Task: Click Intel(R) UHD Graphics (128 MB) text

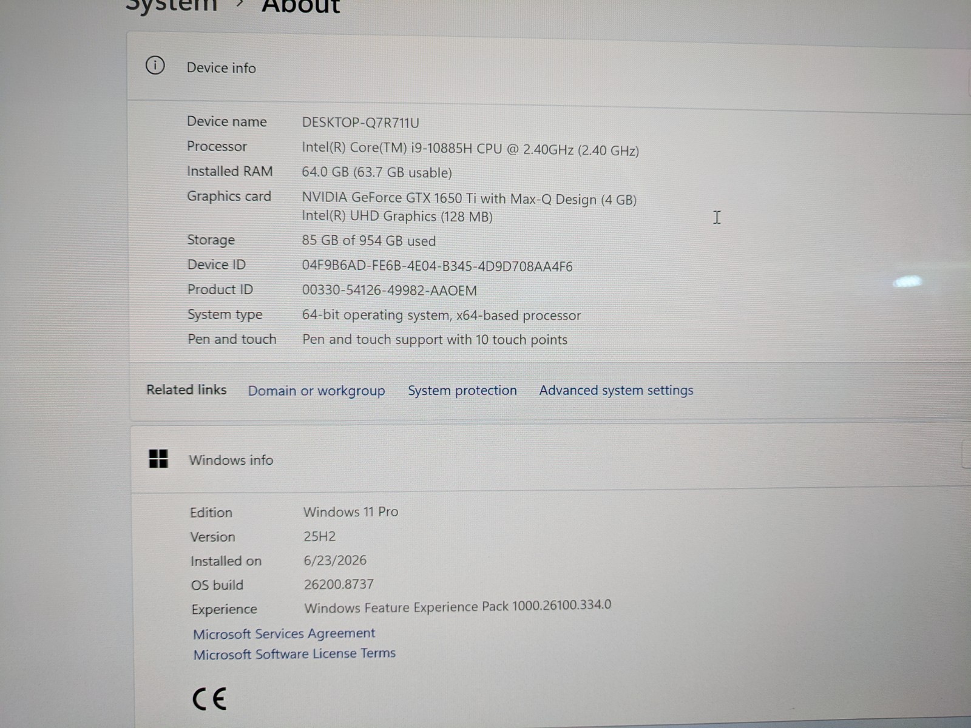Action: point(398,216)
